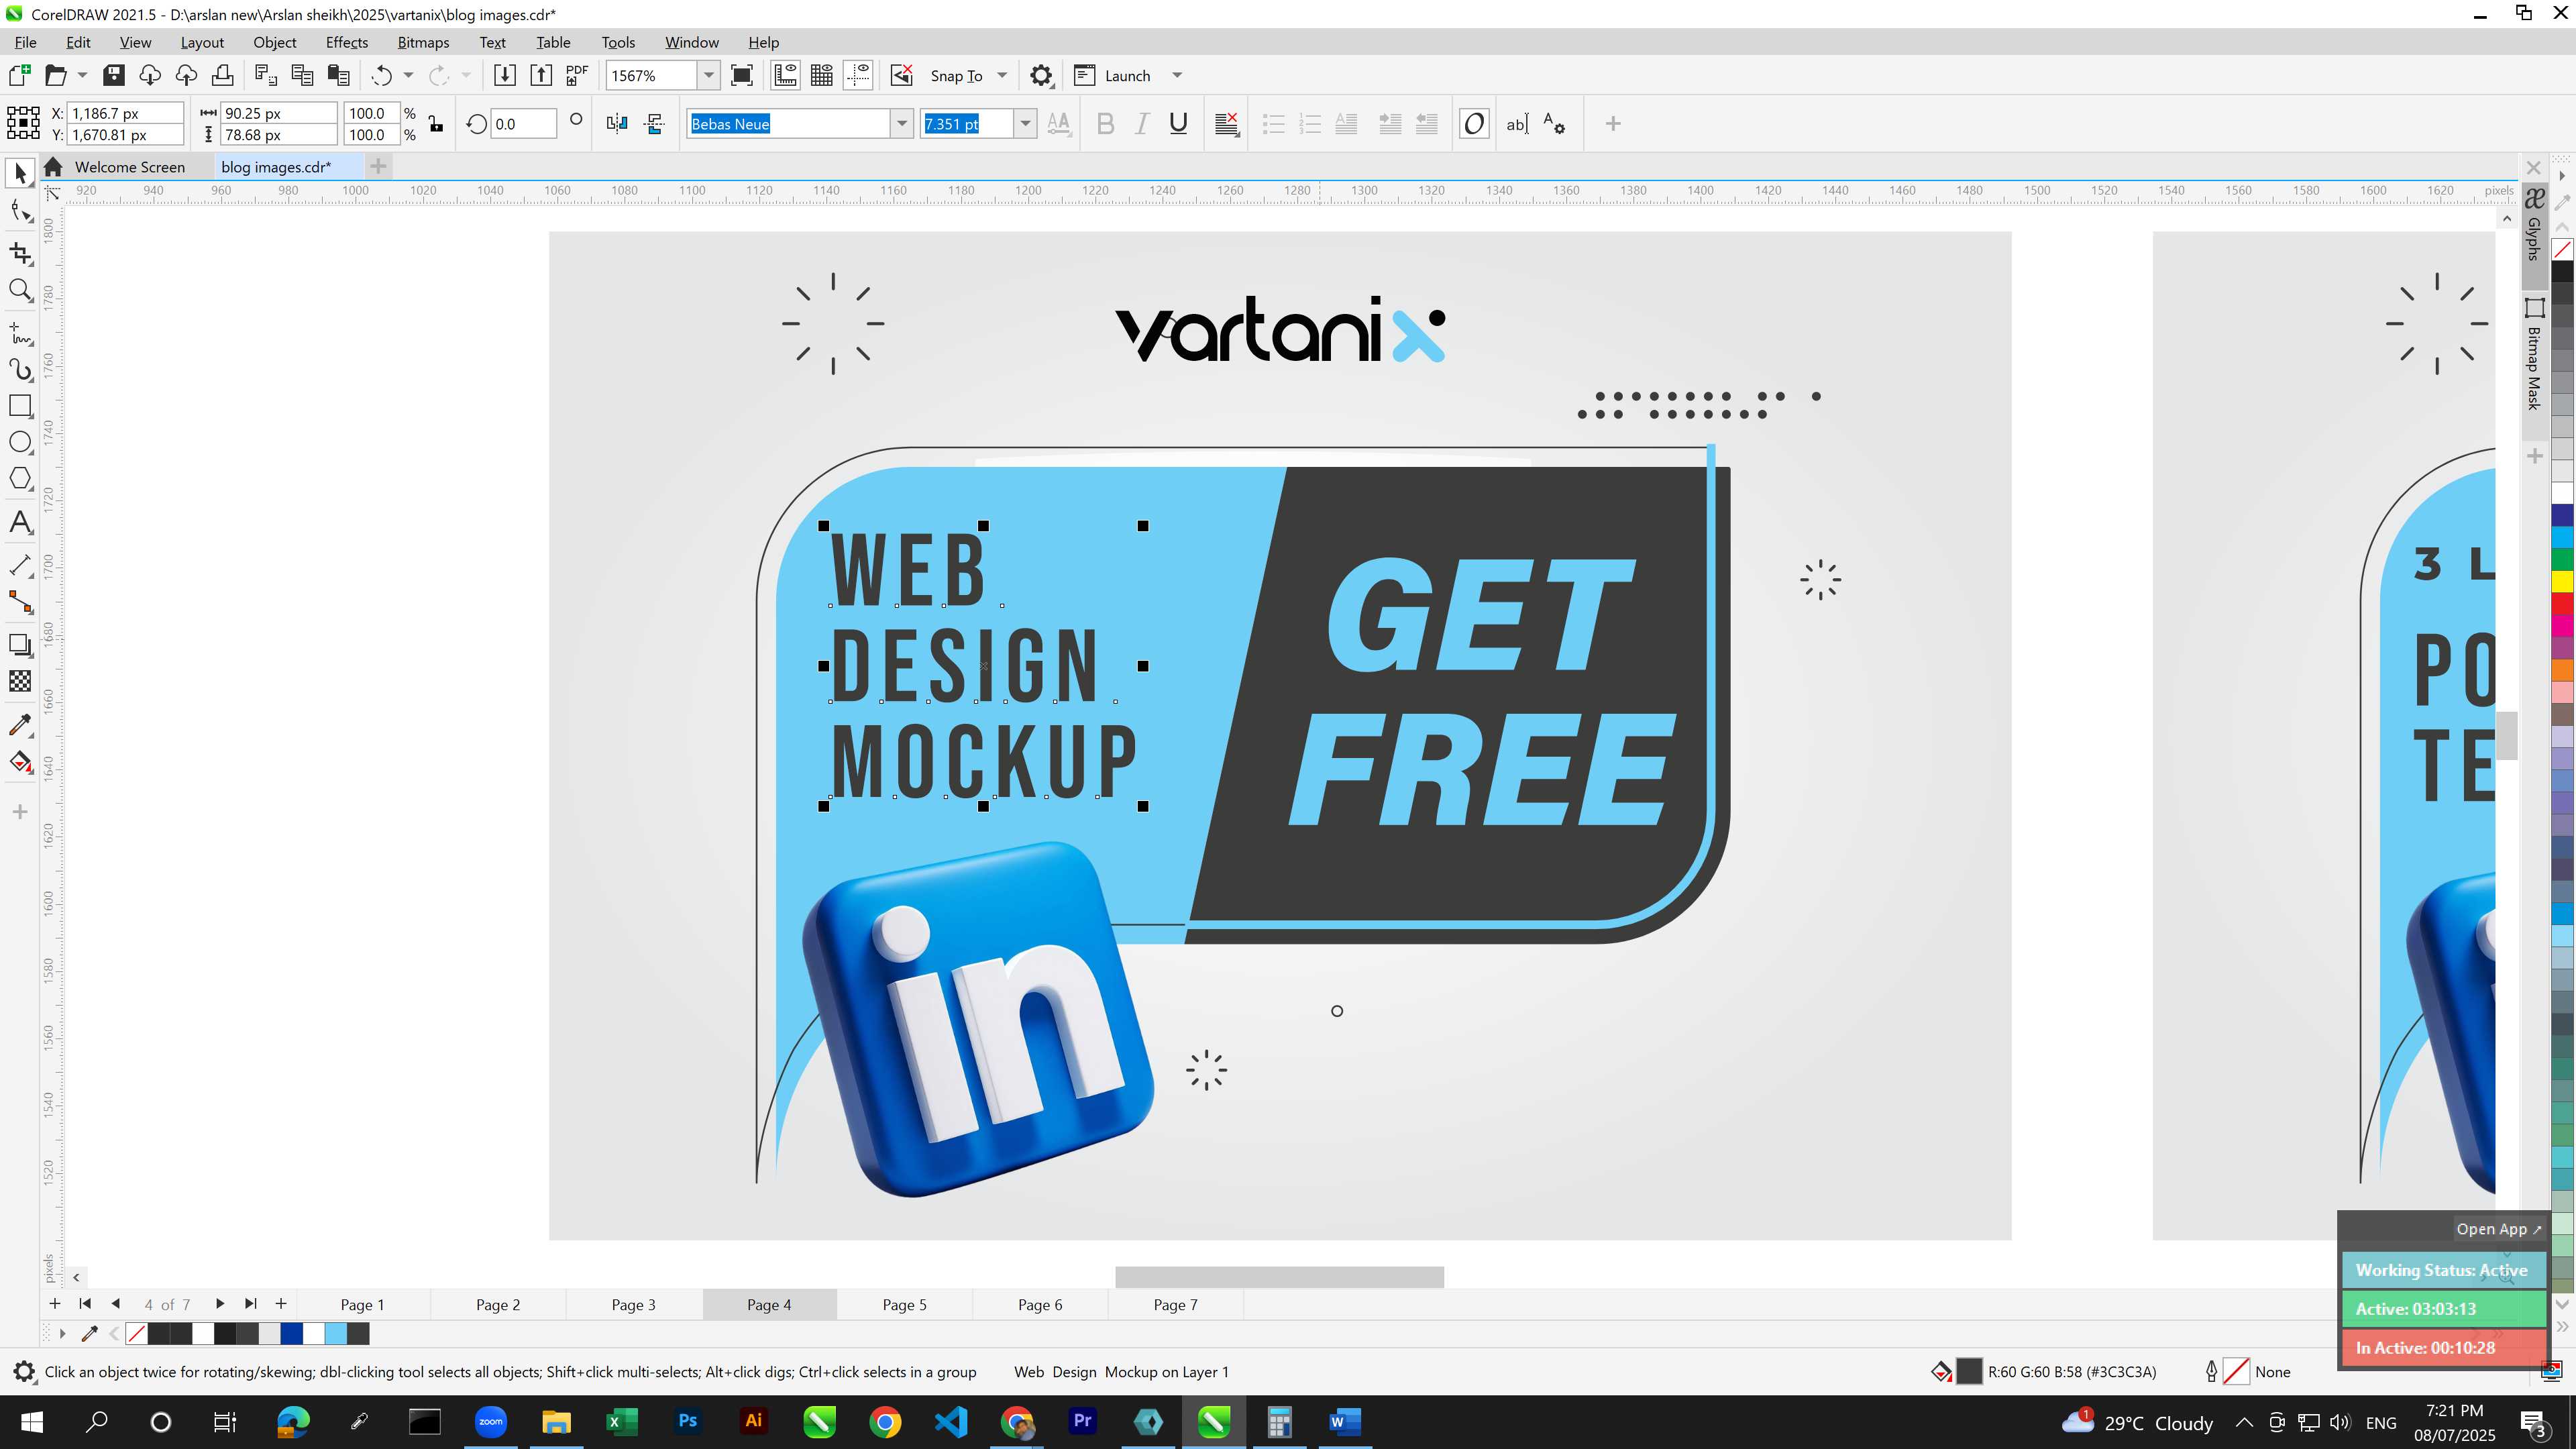This screenshot has height=1449, width=2576.
Task: Open the Object menu
Action: pos(274,42)
